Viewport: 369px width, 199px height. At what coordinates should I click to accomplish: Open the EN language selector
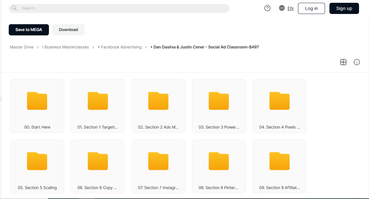point(290,8)
